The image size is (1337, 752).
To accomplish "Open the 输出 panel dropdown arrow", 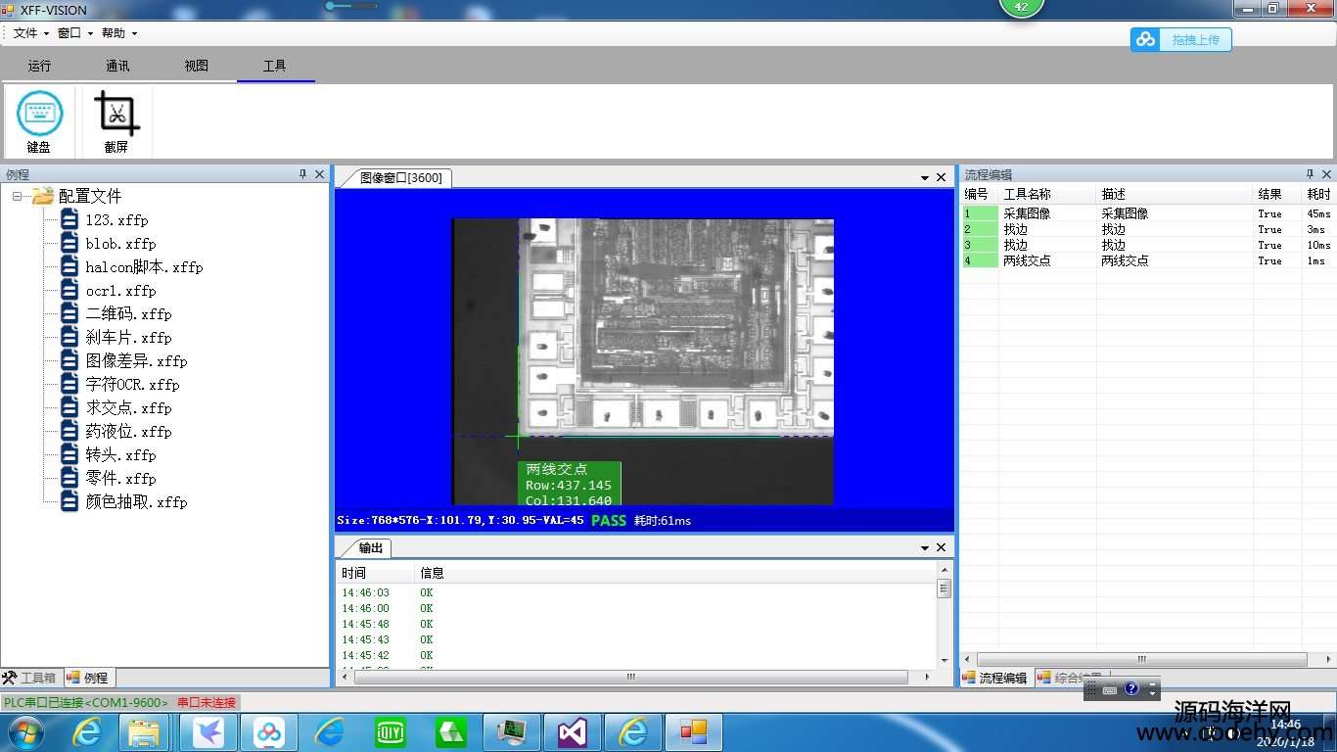I will click(925, 548).
